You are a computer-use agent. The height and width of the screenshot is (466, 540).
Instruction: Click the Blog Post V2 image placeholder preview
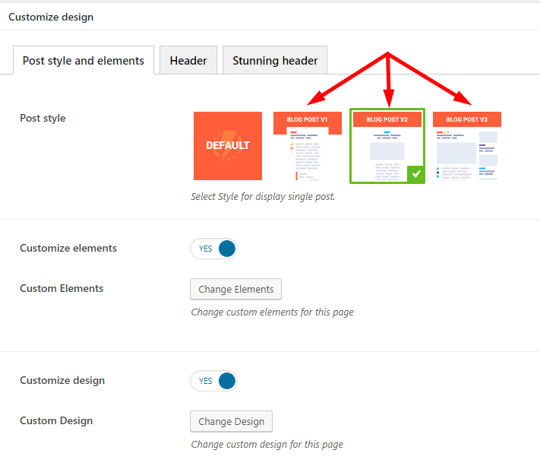387,151
